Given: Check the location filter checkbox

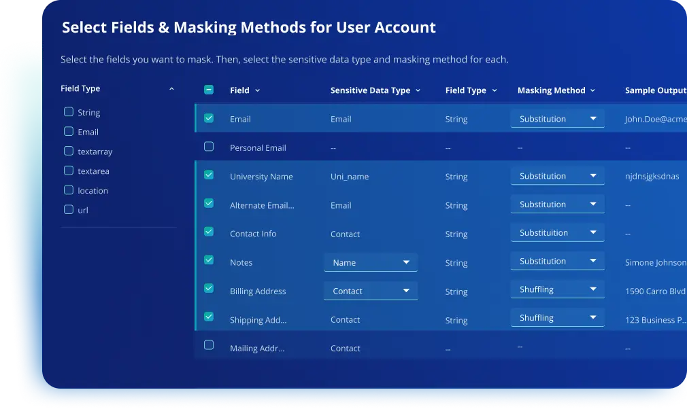Looking at the screenshot, I should (69, 190).
